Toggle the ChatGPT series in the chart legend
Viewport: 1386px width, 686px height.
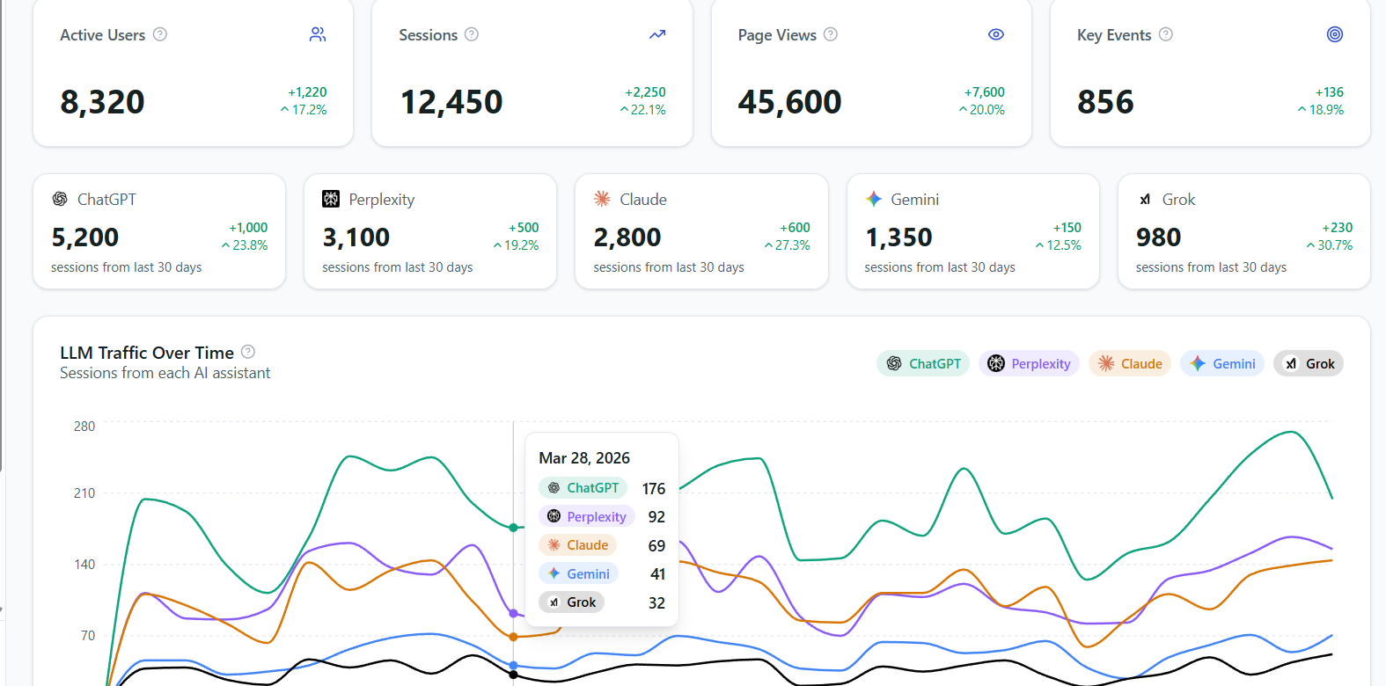click(923, 363)
